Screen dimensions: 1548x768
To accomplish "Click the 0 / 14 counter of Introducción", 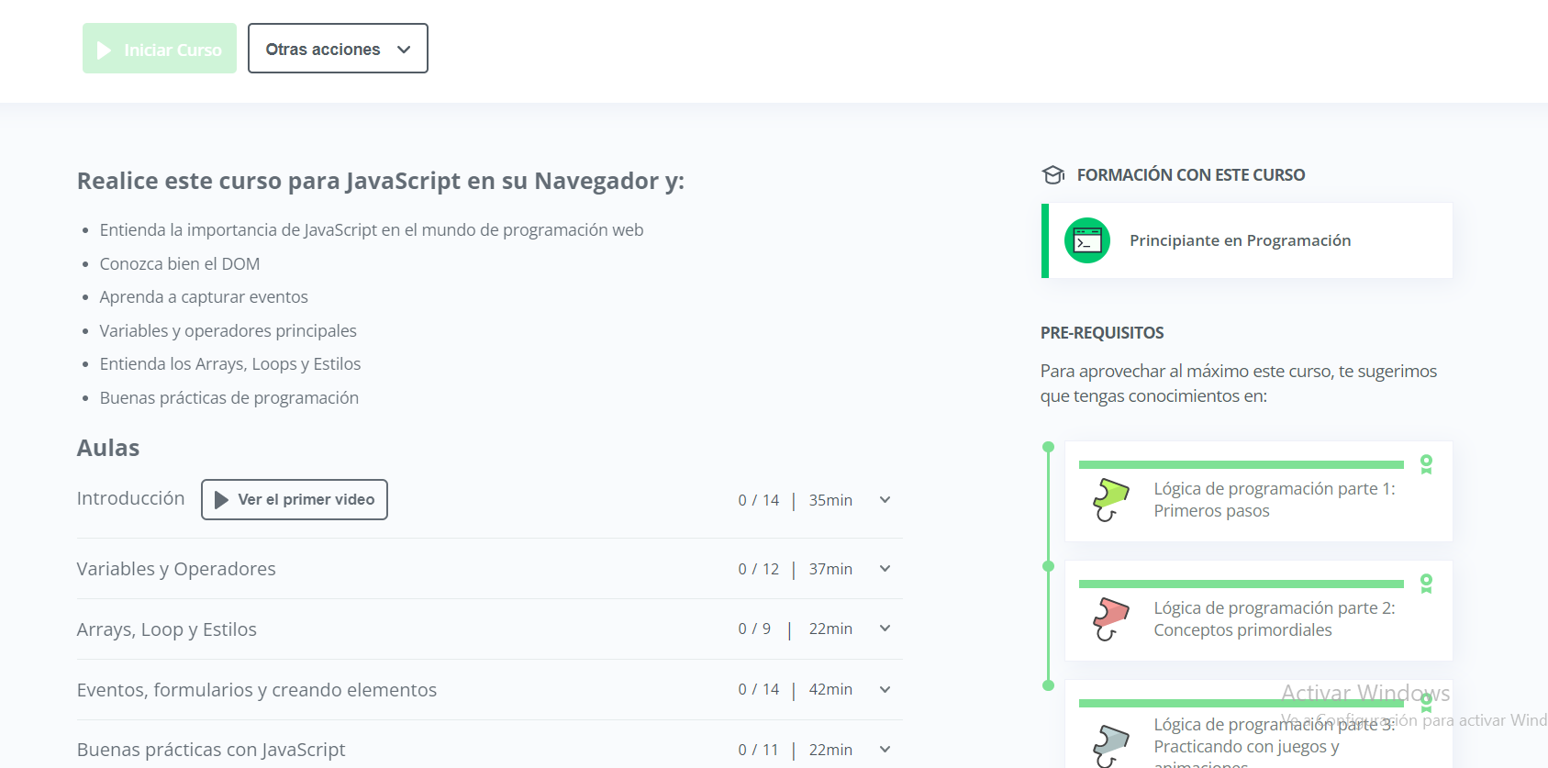I will 759,500.
